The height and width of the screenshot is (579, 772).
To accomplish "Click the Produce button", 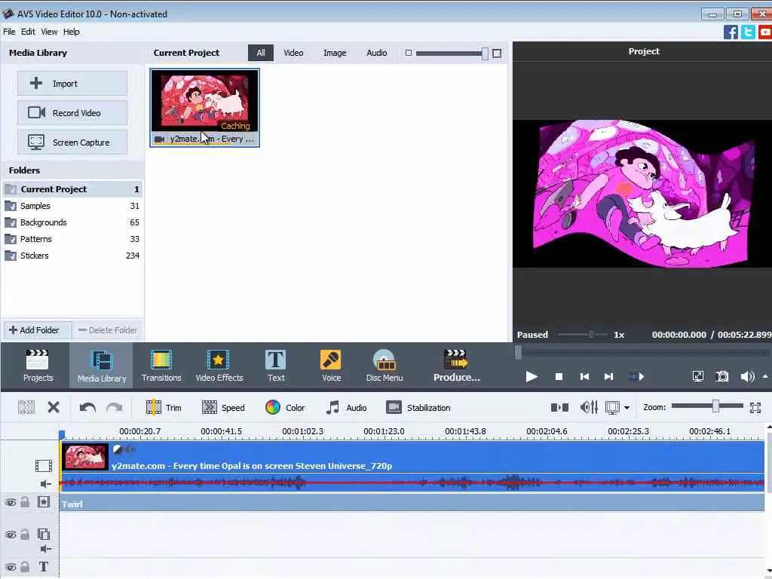I will [456, 366].
